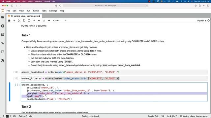Click Mode: Edit in status bar
Image resolution: width=211 pixels, height=118 pixels.
point(153,116)
